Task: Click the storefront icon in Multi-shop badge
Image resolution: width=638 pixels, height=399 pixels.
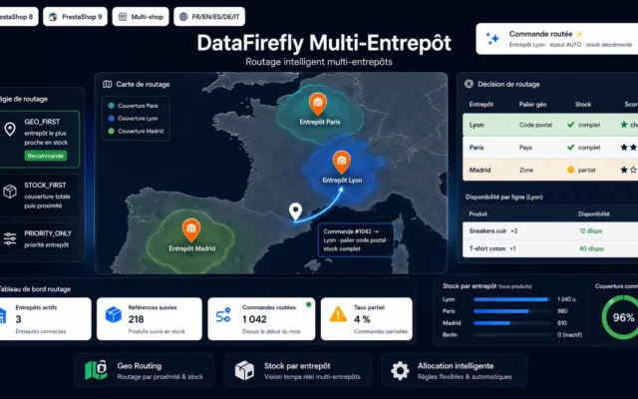Action: click(x=123, y=17)
